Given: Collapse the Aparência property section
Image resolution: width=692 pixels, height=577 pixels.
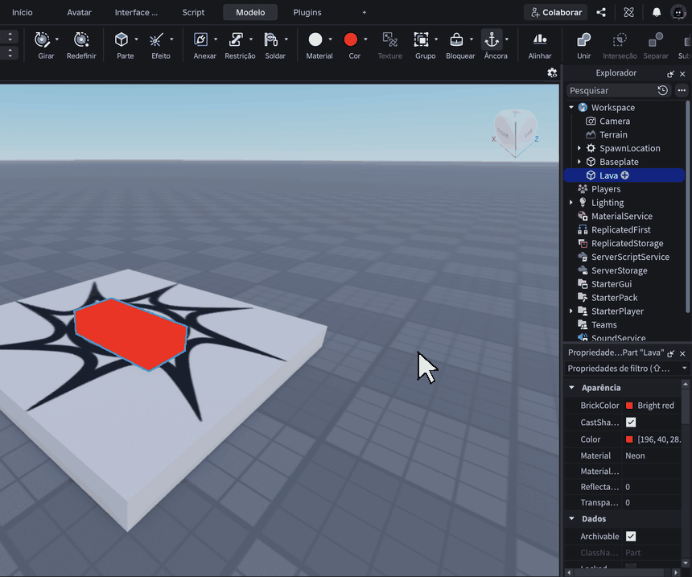Looking at the screenshot, I should coord(572,388).
